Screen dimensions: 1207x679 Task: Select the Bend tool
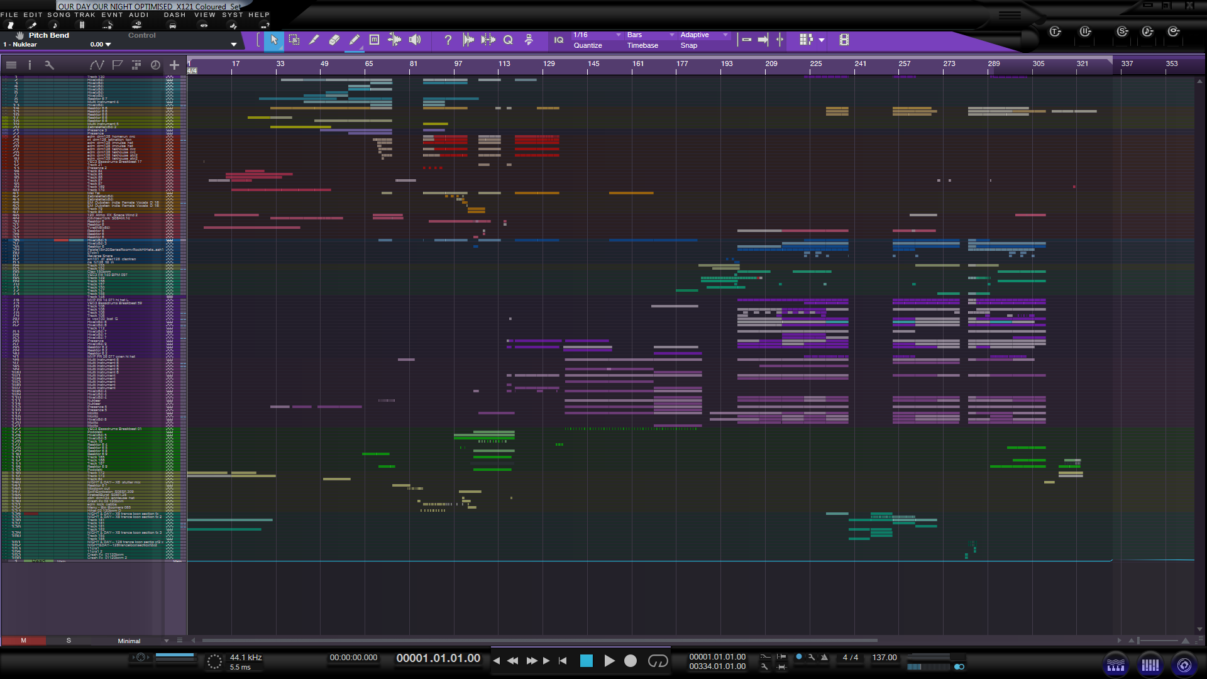click(x=395, y=40)
